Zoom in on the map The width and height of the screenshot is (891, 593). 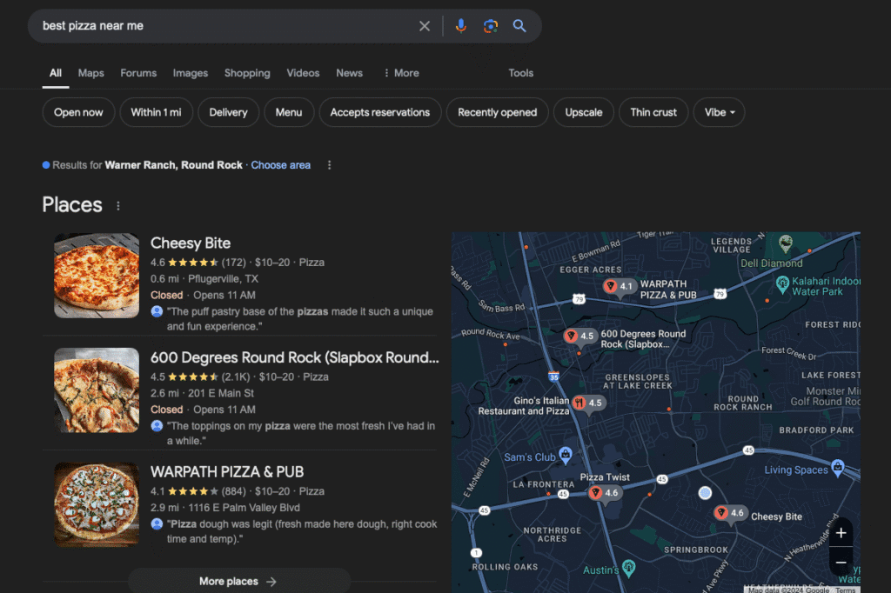pyautogui.click(x=841, y=533)
